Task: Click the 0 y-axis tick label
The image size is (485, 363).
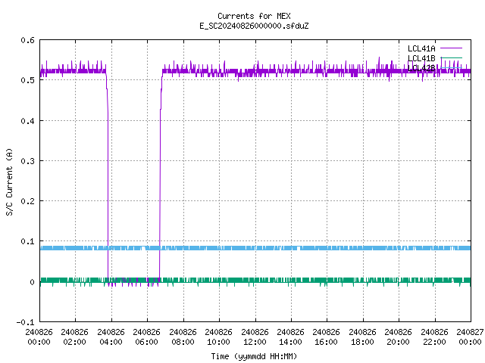Action: tap(32, 282)
